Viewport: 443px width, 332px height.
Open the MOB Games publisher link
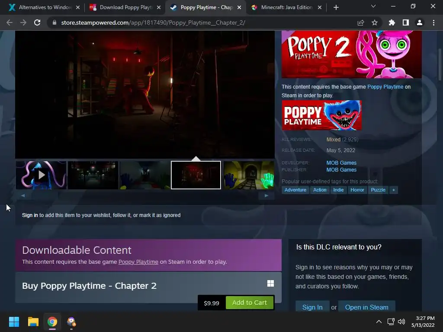click(x=341, y=169)
